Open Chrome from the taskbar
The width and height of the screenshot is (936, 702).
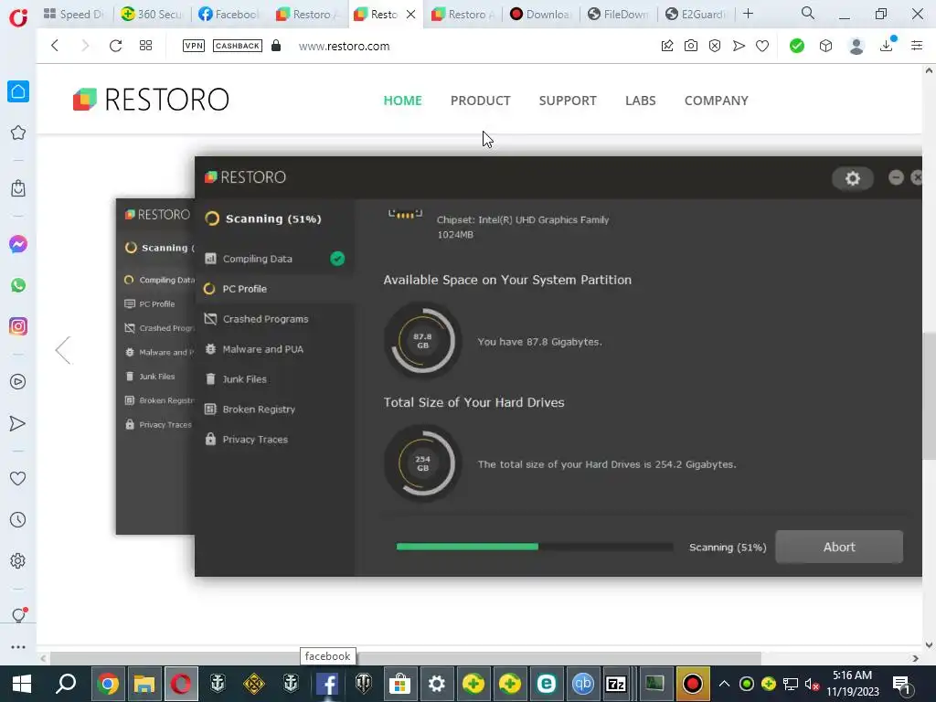(108, 684)
